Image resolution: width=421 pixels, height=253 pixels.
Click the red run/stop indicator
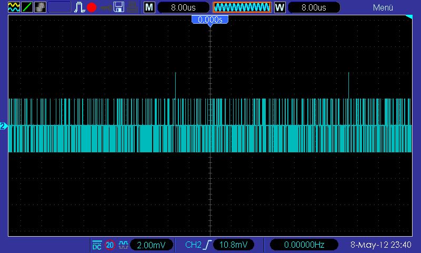(x=92, y=7)
